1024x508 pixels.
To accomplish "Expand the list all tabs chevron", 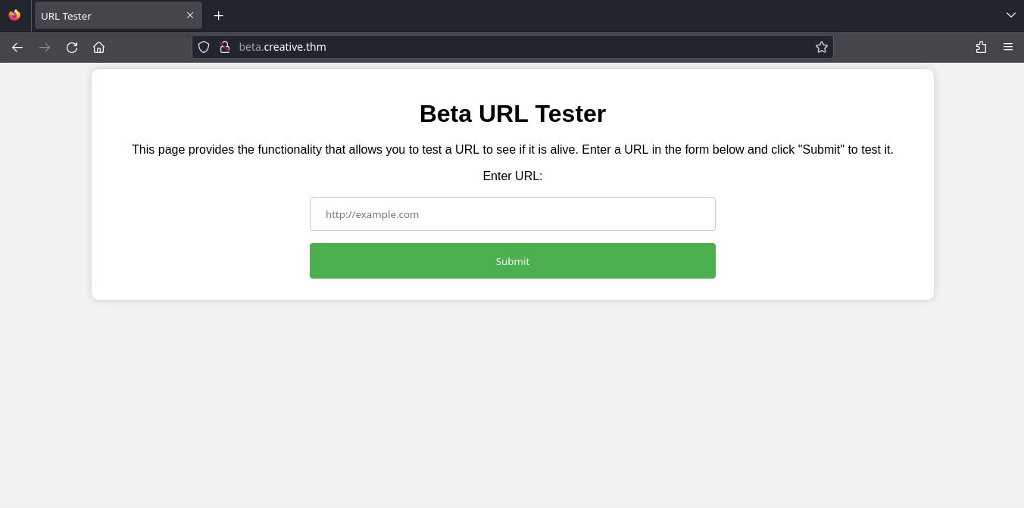I will 1010,15.
